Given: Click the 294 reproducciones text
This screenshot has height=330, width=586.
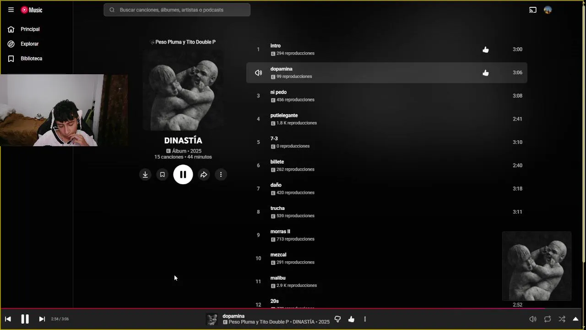Looking at the screenshot, I should pos(296,54).
